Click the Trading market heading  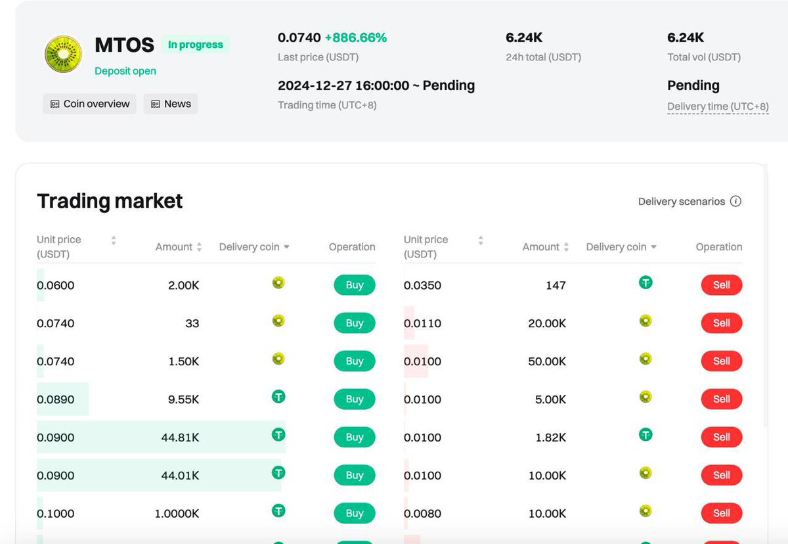point(110,201)
